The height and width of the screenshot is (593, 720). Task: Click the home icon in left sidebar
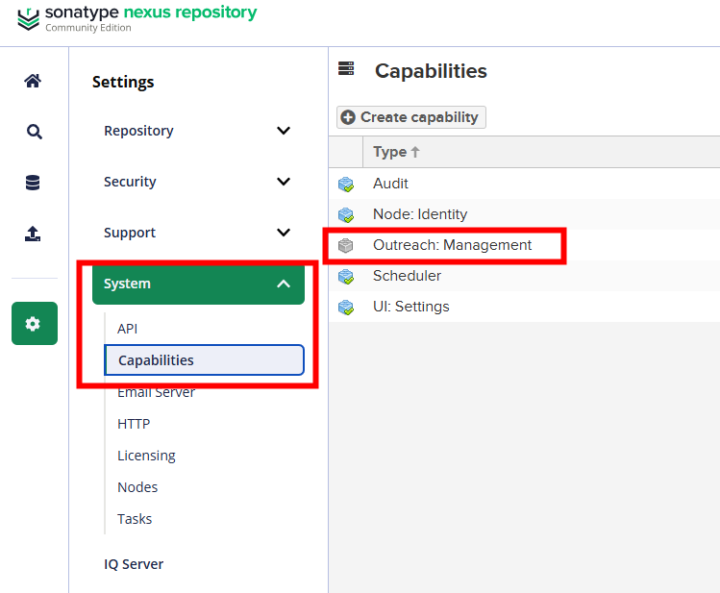pos(34,81)
